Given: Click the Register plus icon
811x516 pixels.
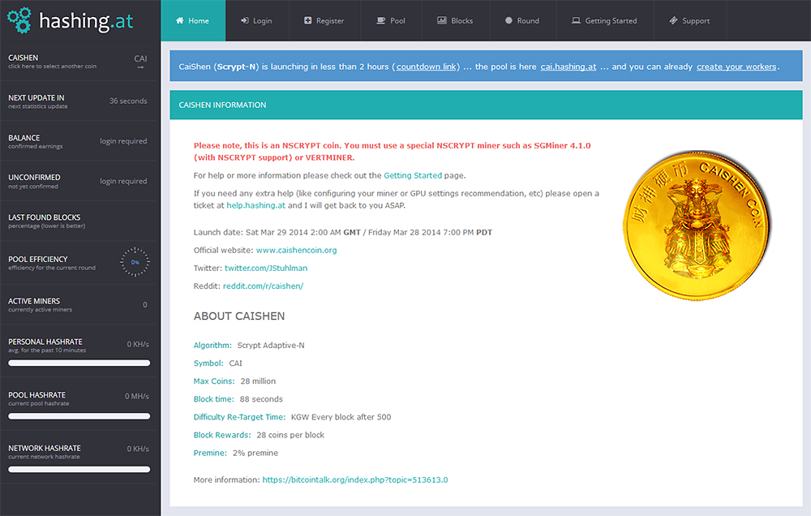Looking at the screenshot, I should click(307, 21).
